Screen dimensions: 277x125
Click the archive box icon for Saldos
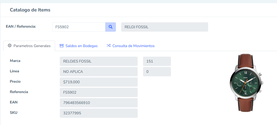coord(61,46)
